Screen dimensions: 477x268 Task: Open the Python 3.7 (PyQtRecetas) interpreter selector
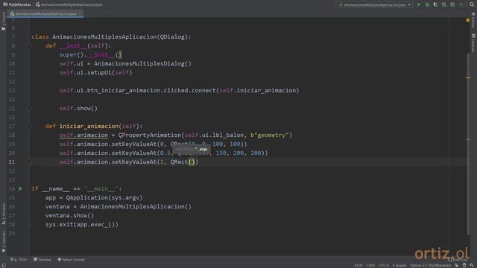pyautogui.click(x=431, y=265)
